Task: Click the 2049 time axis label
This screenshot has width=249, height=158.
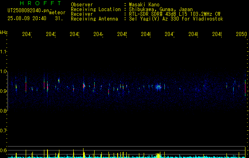Action: tap(217, 34)
